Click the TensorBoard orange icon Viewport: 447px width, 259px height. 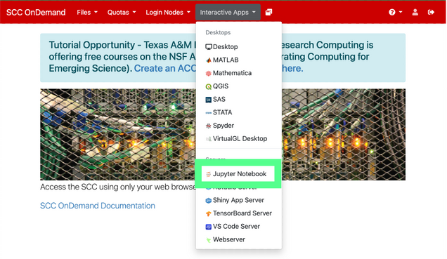coord(209,214)
